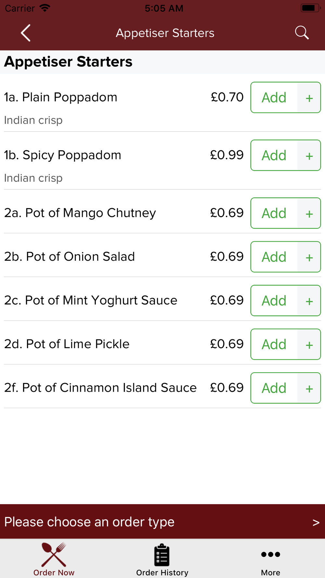The width and height of the screenshot is (325, 578).
Task: Open the search magnifier icon
Action: (x=302, y=33)
